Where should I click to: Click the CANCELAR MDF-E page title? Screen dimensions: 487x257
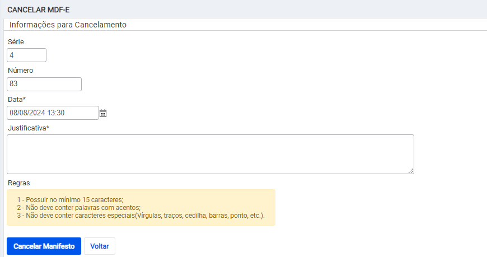[39, 10]
